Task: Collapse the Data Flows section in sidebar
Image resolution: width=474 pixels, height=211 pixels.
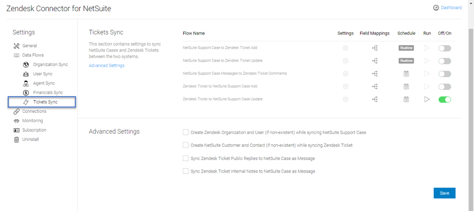Action: pos(32,55)
